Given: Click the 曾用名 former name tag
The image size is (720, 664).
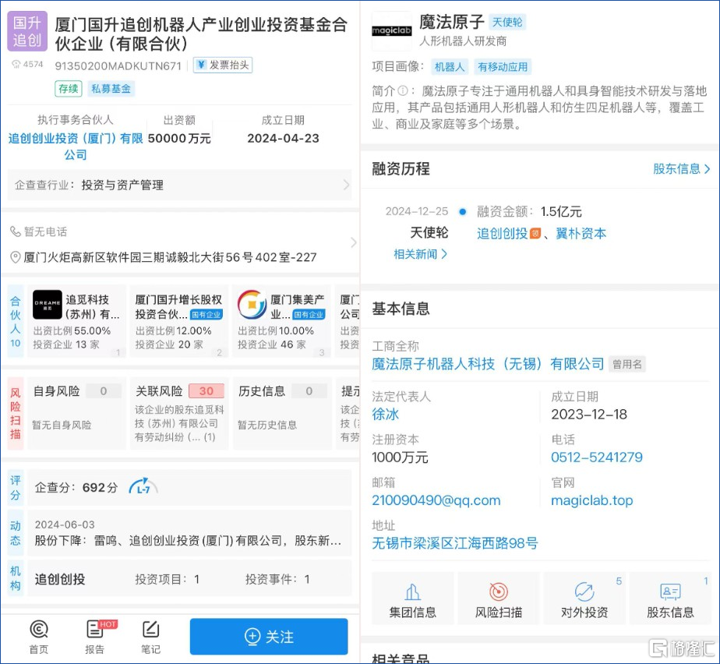Looking at the screenshot, I should coord(627,364).
